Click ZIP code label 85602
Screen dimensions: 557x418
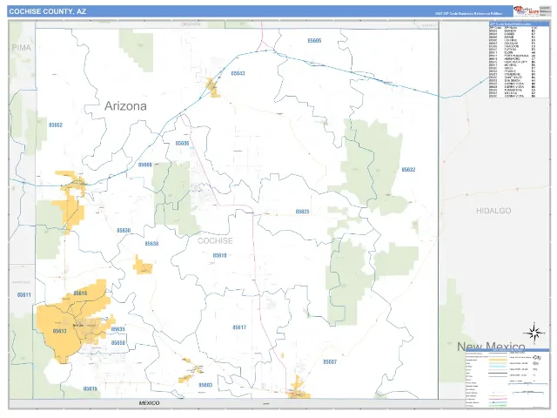coord(56,125)
